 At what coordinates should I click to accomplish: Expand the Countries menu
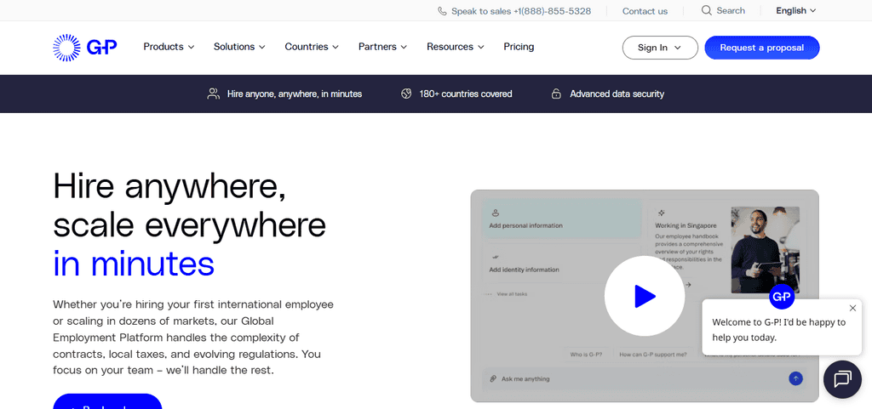coord(312,47)
